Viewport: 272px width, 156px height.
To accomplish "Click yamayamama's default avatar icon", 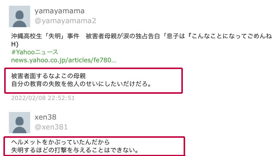I will (x=19, y=16).
